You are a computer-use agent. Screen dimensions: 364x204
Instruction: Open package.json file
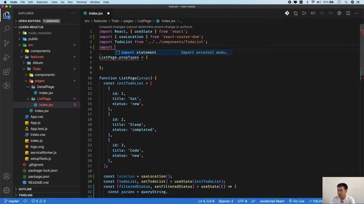click(x=39, y=176)
